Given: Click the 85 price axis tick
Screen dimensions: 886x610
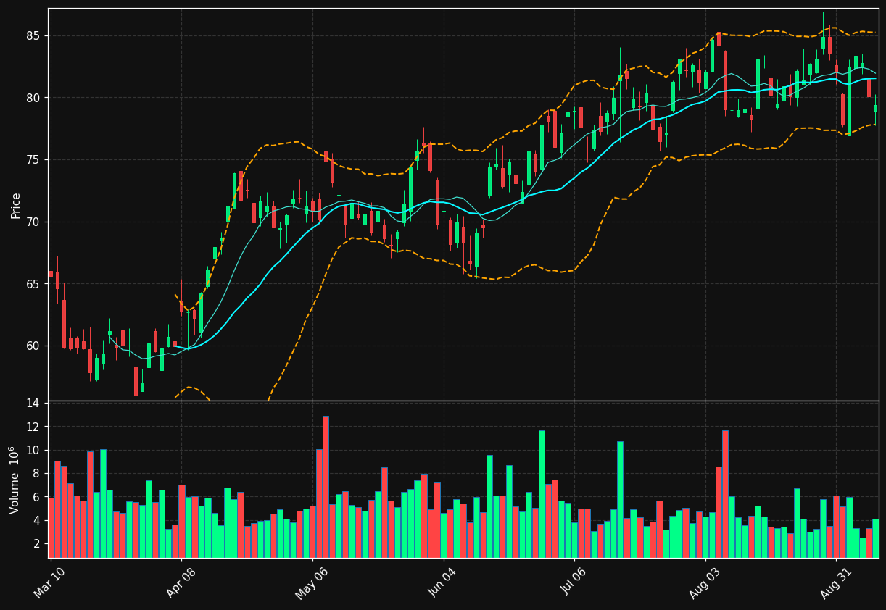Looking at the screenshot, I should point(34,35).
